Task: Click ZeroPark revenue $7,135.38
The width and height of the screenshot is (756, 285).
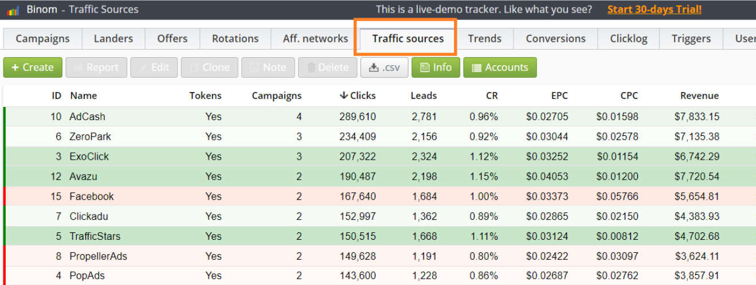Action: pyautogui.click(x=697, y=137)
